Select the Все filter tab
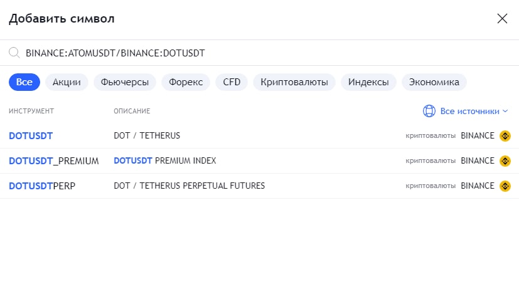Viewport: 519px width, 299px height. pyautogui.click(x=24, y=82)
